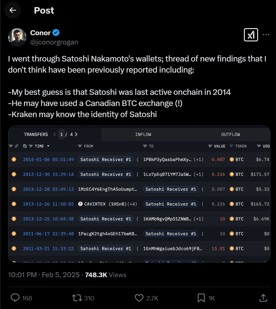276x309 pixels.
Task: Switch to the INFLOW tab
Action: 143,134
